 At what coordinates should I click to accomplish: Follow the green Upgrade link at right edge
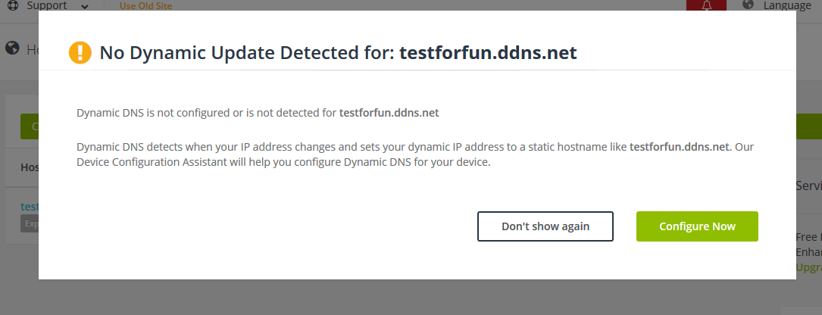[808, 267]
